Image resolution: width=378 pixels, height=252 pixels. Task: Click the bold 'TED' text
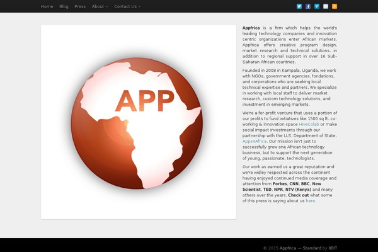pos(267,190)
